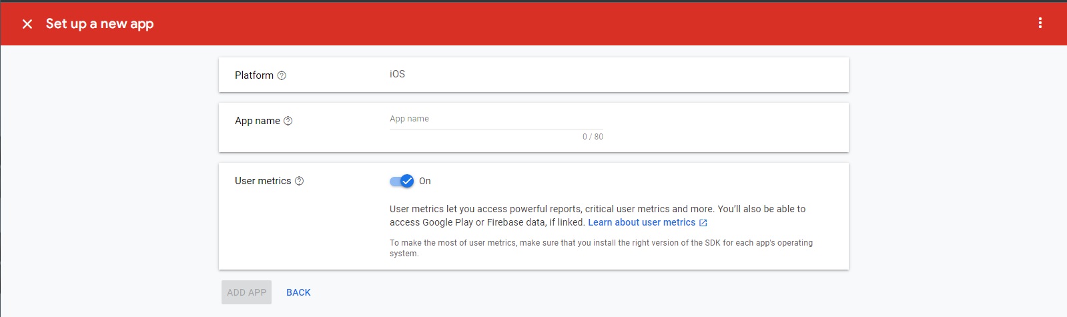Turn off the User metrics toggle
Image resolution: width=1067 pixels, height=317 pixels.
402,181
